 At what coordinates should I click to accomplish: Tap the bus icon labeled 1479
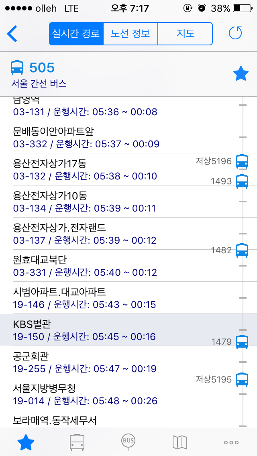[x=242, y=342]
